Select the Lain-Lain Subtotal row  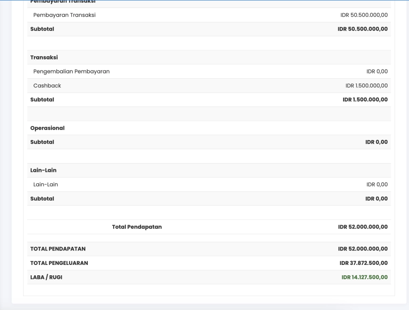point(42,198)
